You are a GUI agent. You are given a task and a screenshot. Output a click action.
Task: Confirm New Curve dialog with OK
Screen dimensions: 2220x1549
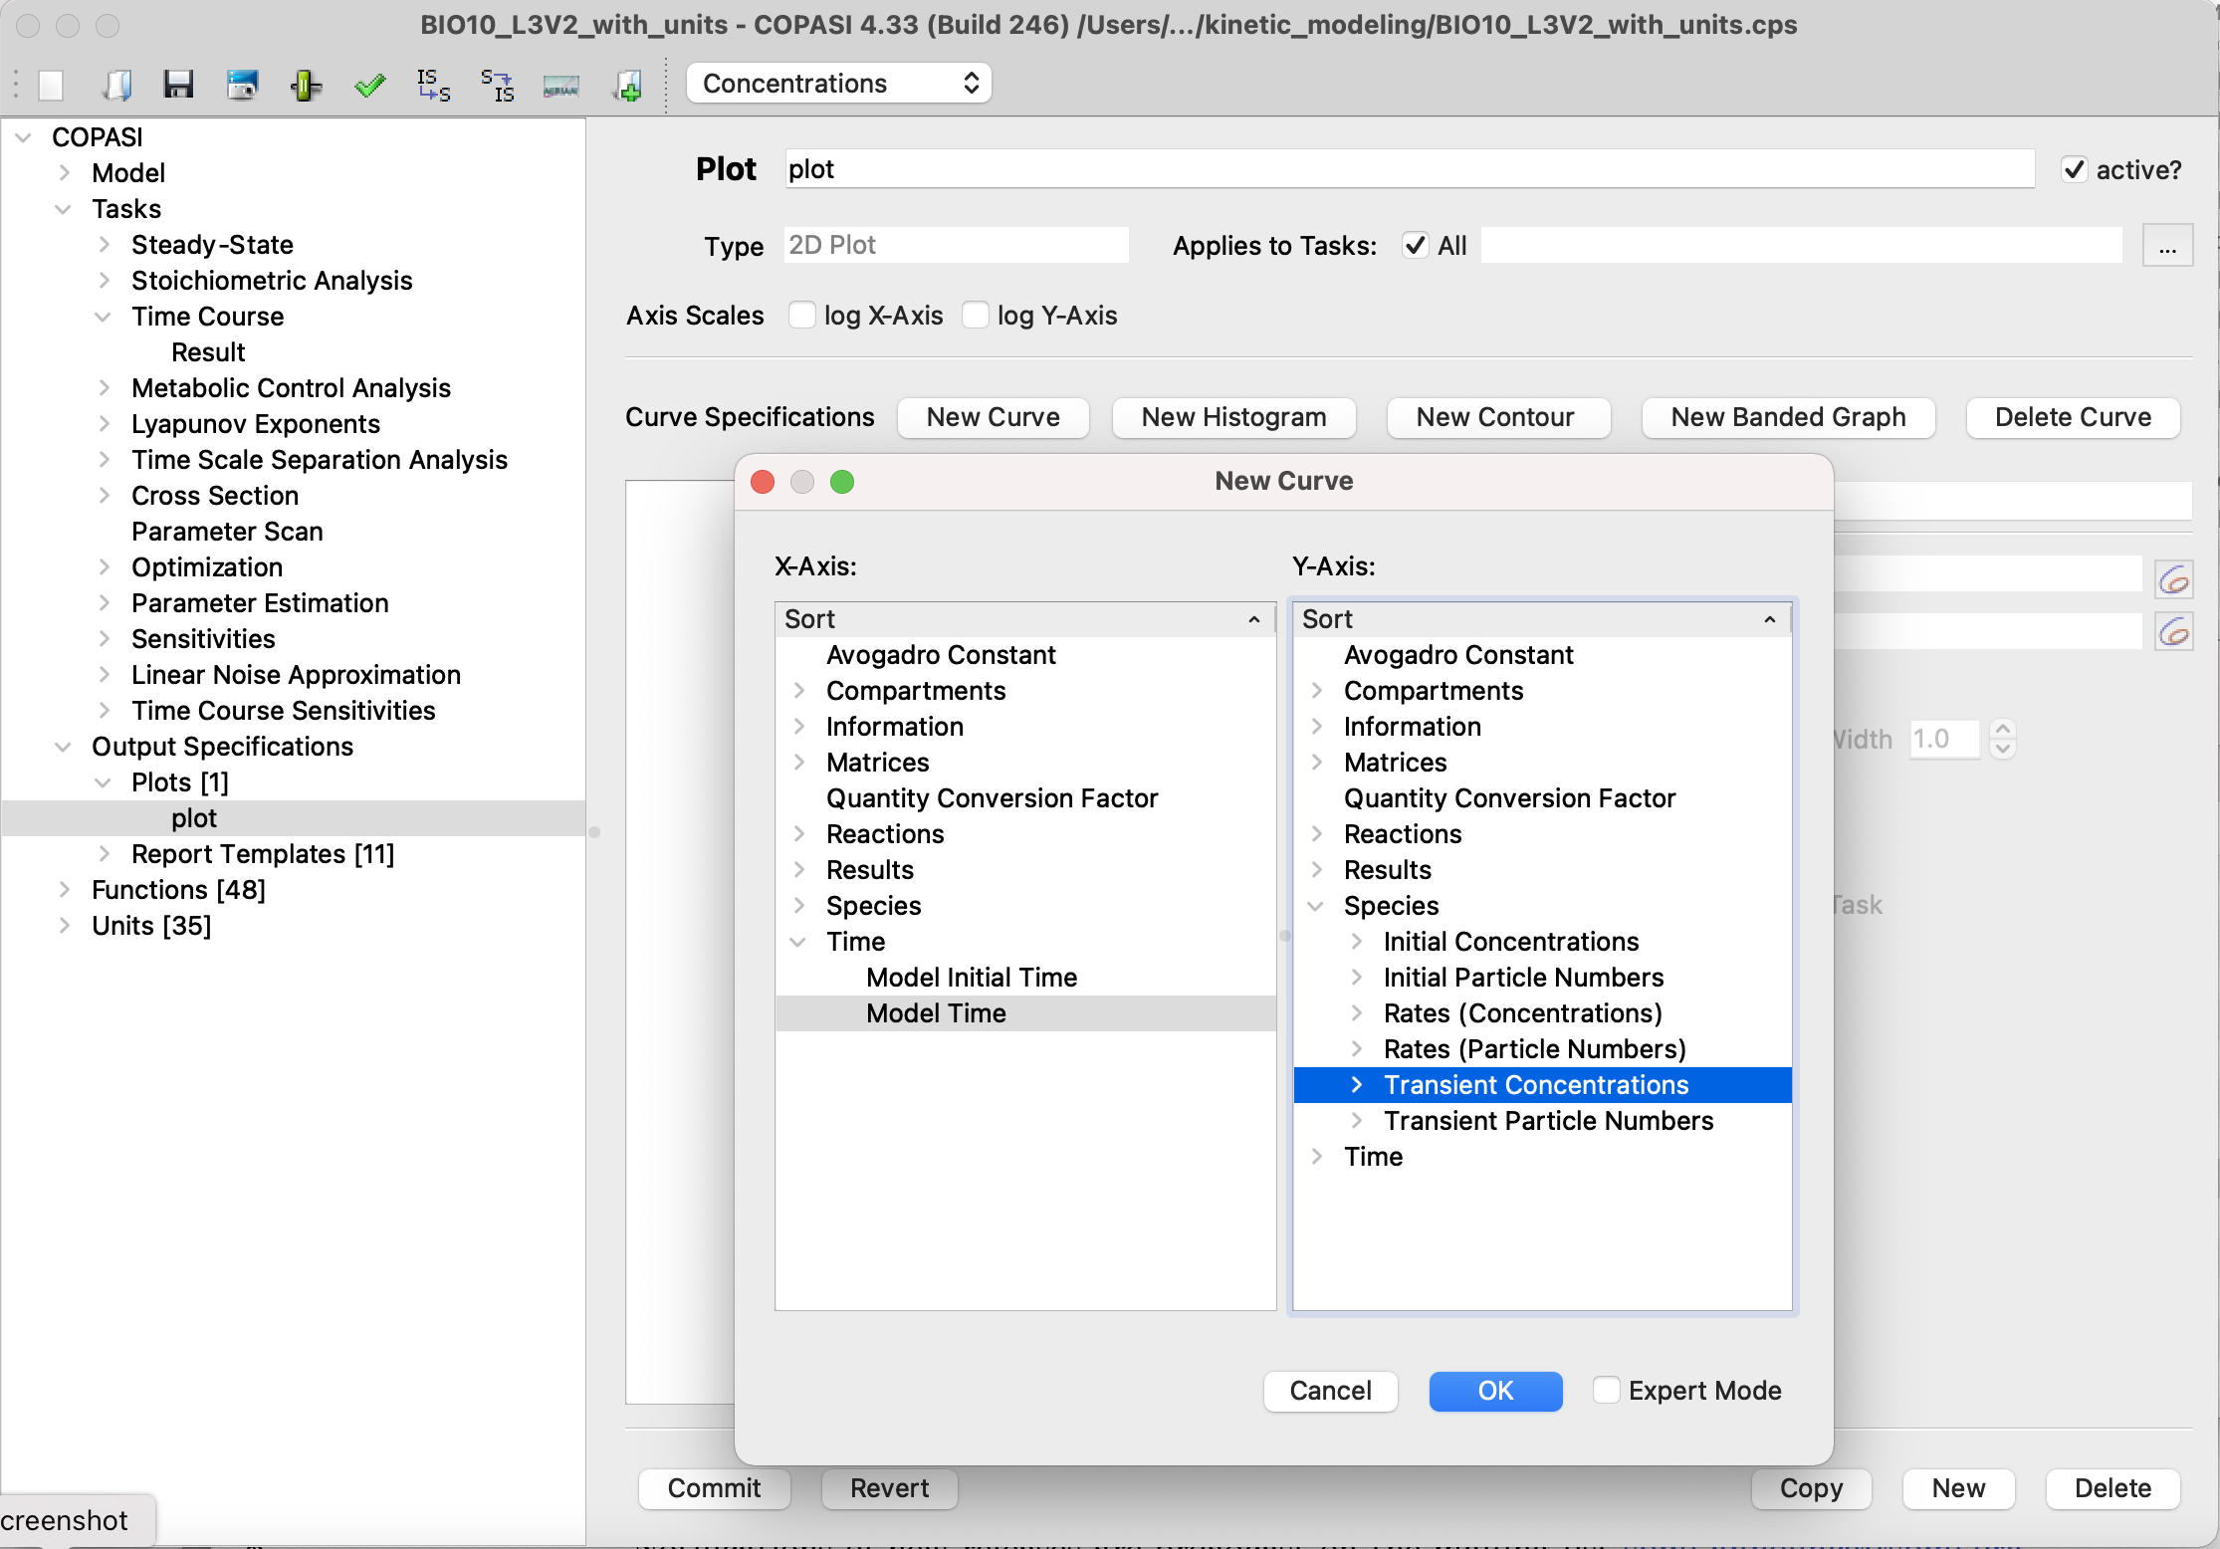click(x=1495, y=1391)
